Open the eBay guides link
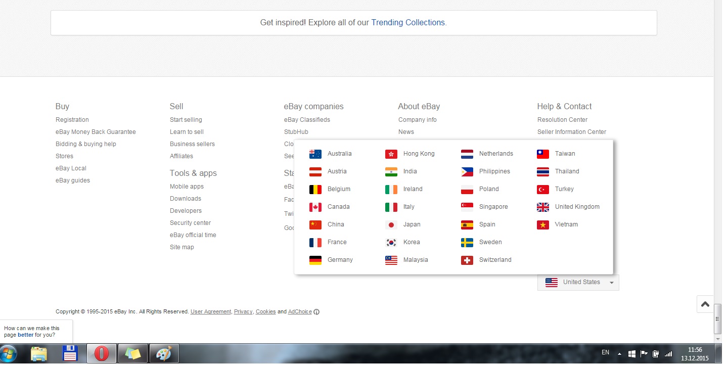The image size is (728, 366). click(72, 180)
